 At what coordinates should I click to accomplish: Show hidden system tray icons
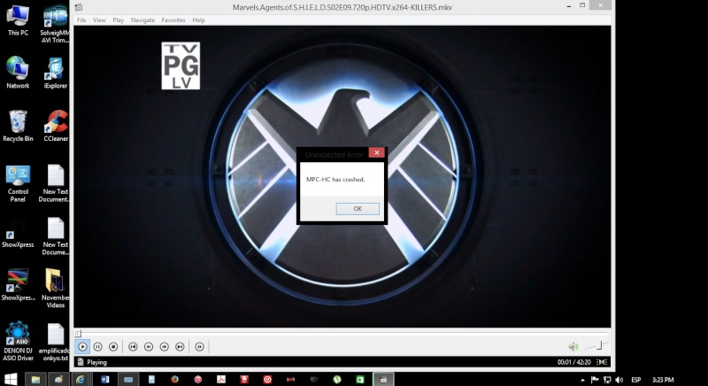pyautogui.click(x=582, y=380)
